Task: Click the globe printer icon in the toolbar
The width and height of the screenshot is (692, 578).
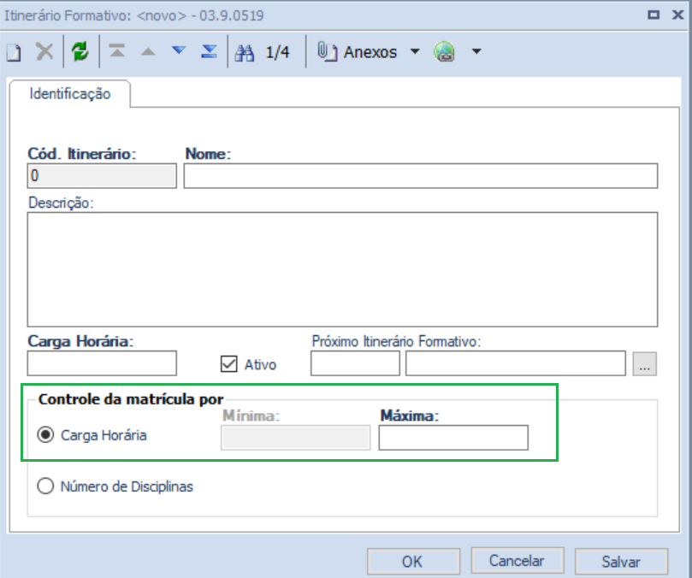Action: 444,51
